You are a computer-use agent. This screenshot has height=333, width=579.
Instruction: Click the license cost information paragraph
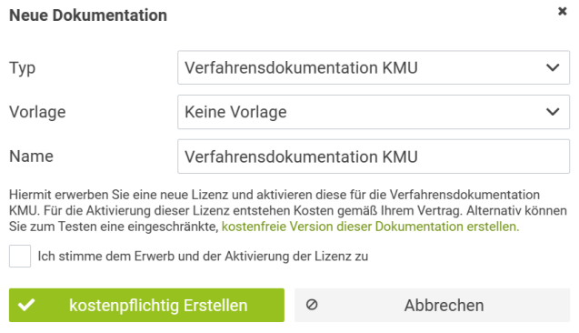(x=288, y=210)
